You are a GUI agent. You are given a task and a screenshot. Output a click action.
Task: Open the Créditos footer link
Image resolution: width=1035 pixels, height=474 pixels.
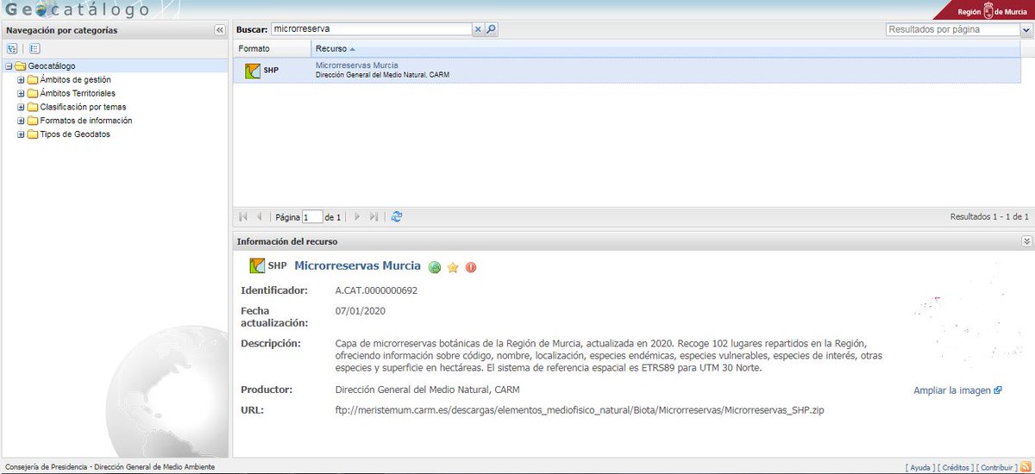[956, 467]
